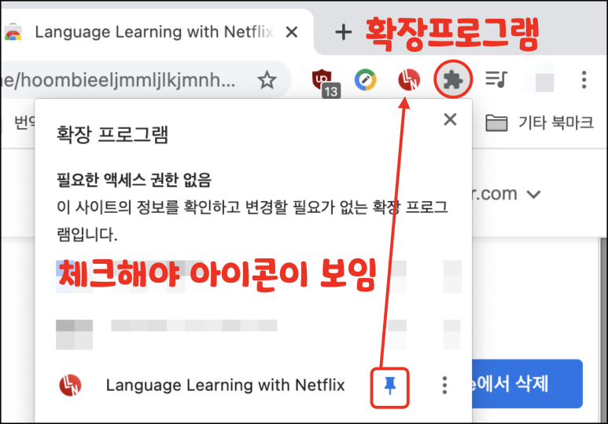
Task: Expand the .com account dropdown chevron
Action: click(x=533, y=194)
